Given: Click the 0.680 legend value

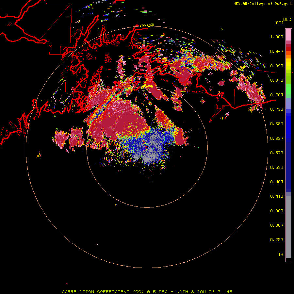Looking at the screenshot, I should click(277, 124).
